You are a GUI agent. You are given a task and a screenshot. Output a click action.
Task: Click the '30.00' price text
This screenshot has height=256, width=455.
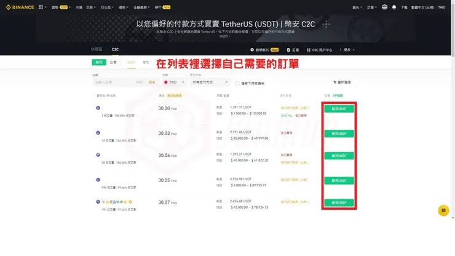point(164,108)
